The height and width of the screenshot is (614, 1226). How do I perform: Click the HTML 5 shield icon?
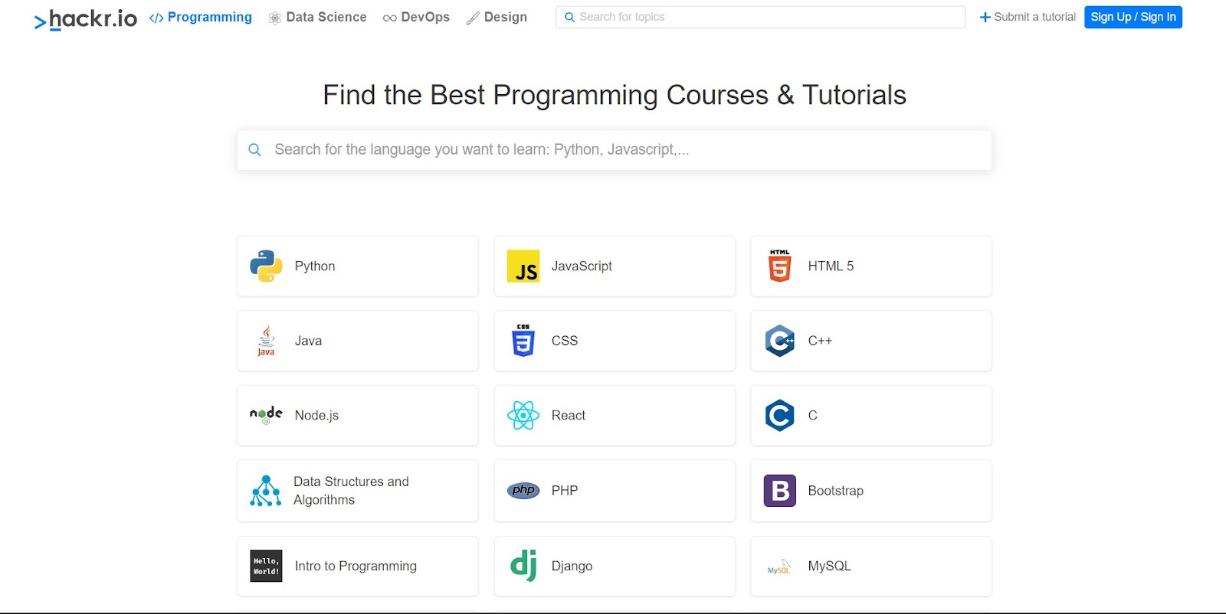[x=779, y=266]
